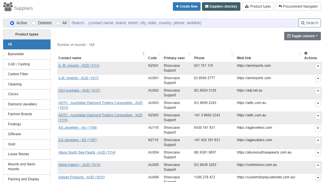
Task: Open ADJ Australia - AUD (1012) supplier
Action: coord(79,90)
